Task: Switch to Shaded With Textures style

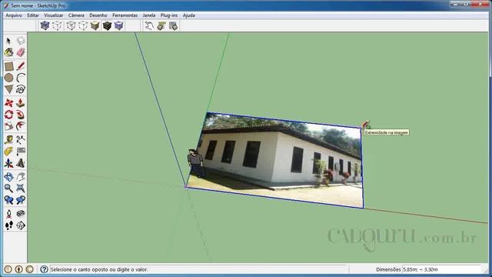Action: [107, 25]
